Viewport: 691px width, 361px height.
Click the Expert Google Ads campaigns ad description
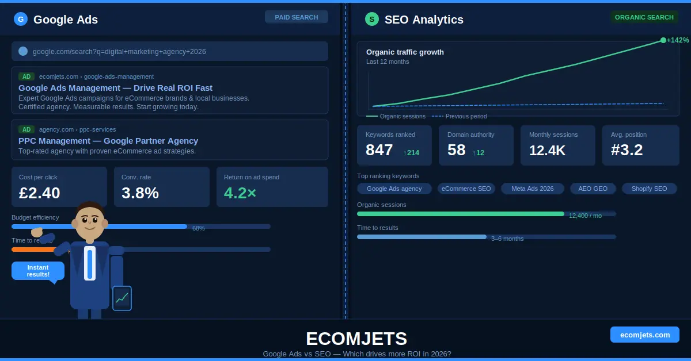tap(134, 102)
